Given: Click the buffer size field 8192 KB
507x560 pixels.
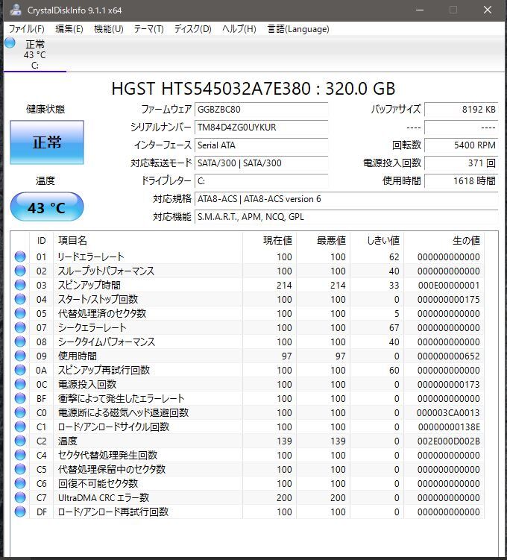Looking at the screenshot, I should coord(461,110).
